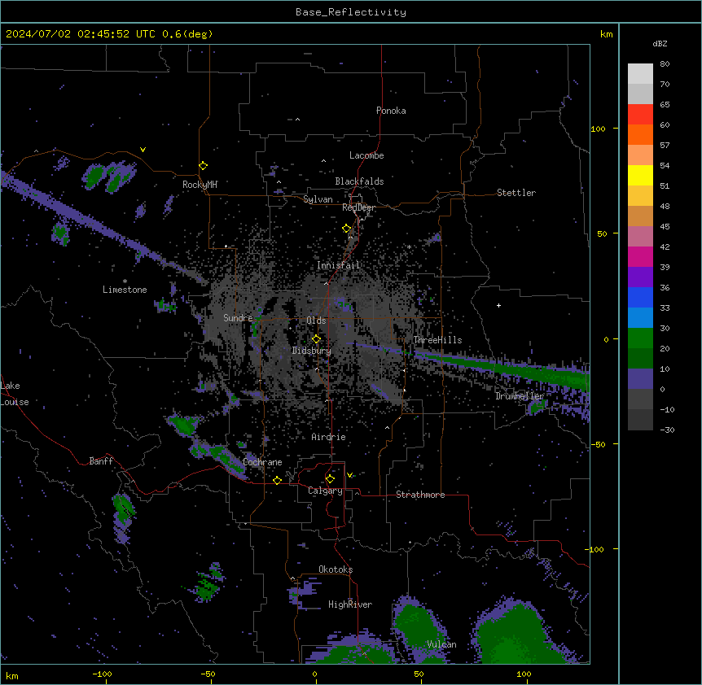Click the Airdrie city label
The width and height of the screenshot is (702, 685).
point(329,437)
